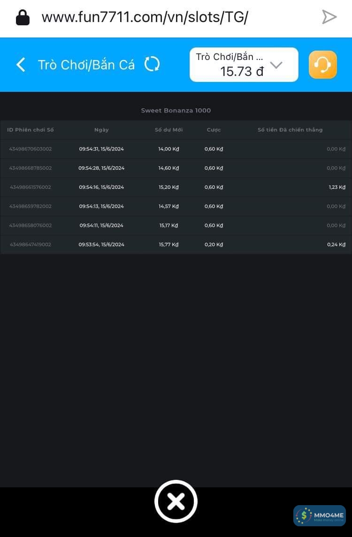Screen dimensions: 352x537
Task: Tap the URL address bar
Action: tap(145, 17)
